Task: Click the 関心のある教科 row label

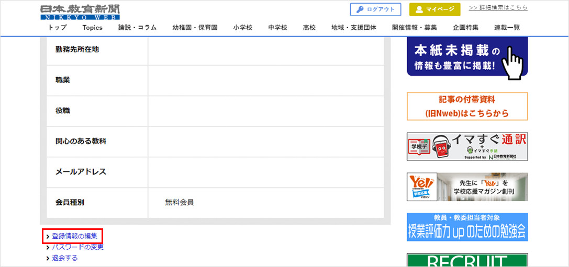Action: tap(81, 141)
